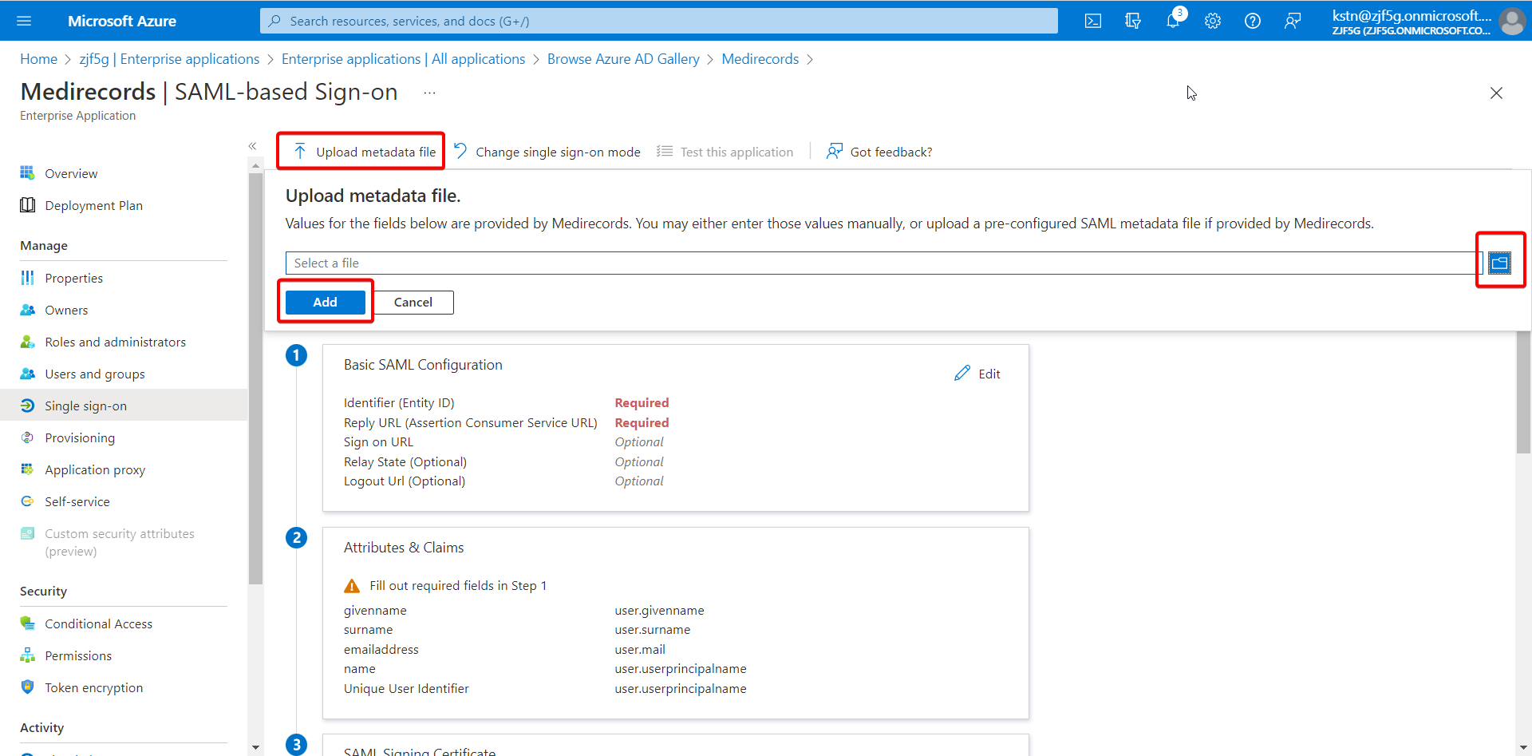Open Conditional Access under Security
This screenshot has height=756, width=1532.
(98, 623)
